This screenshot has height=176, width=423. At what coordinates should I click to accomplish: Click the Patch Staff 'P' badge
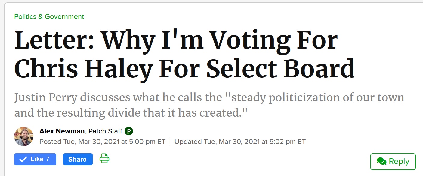click(x=129, y=131)
